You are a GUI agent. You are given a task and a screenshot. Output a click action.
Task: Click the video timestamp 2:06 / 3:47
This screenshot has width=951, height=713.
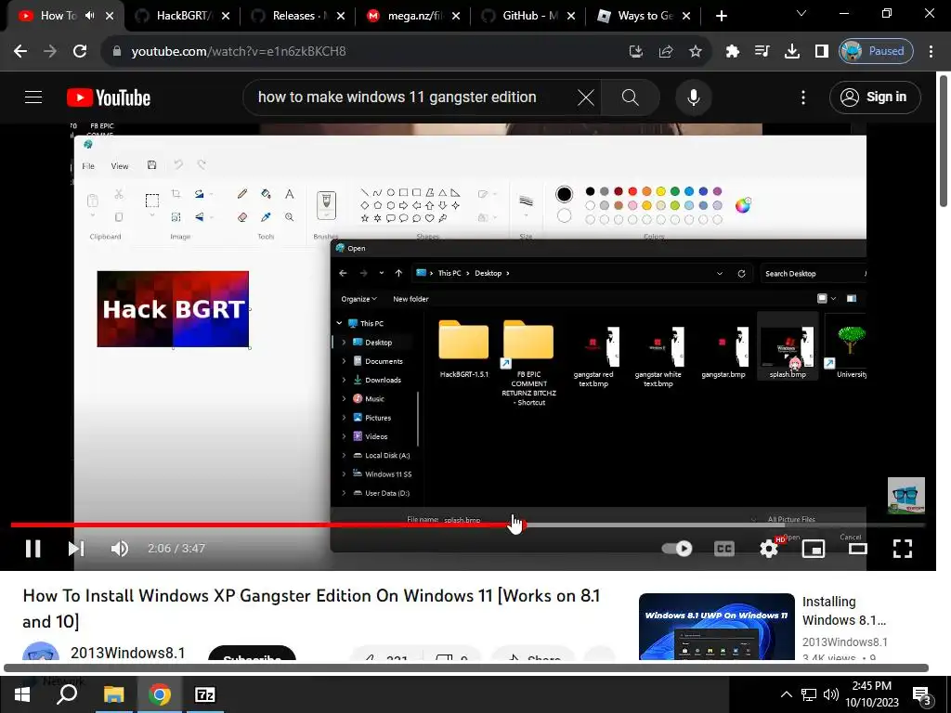tap(176, 548)
